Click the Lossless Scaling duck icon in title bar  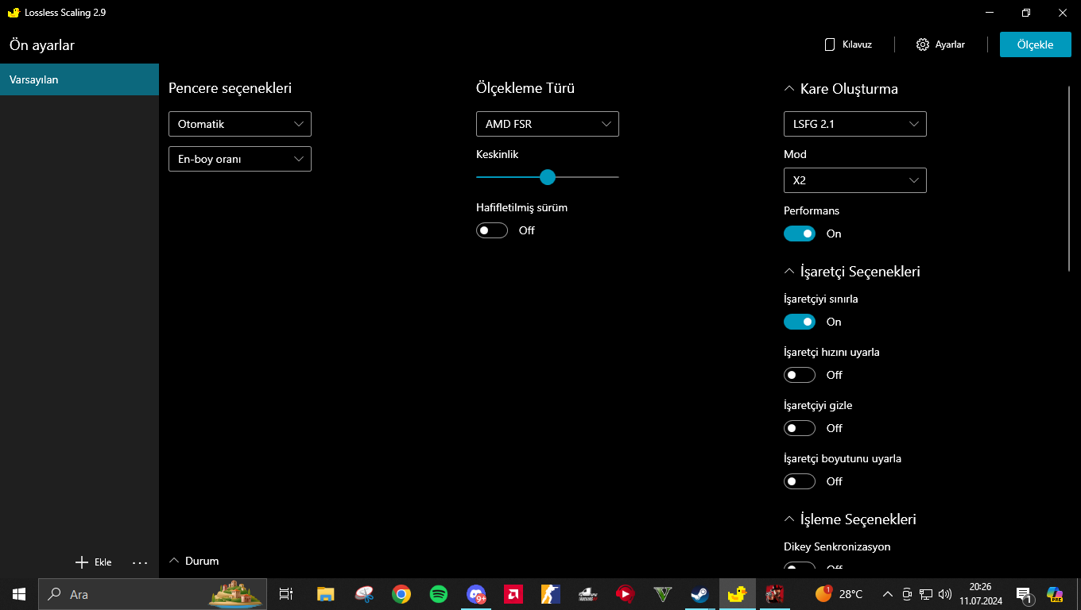coord(13,13)
